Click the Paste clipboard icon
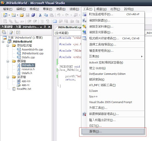The image size is (152, 141). point(52,15)
